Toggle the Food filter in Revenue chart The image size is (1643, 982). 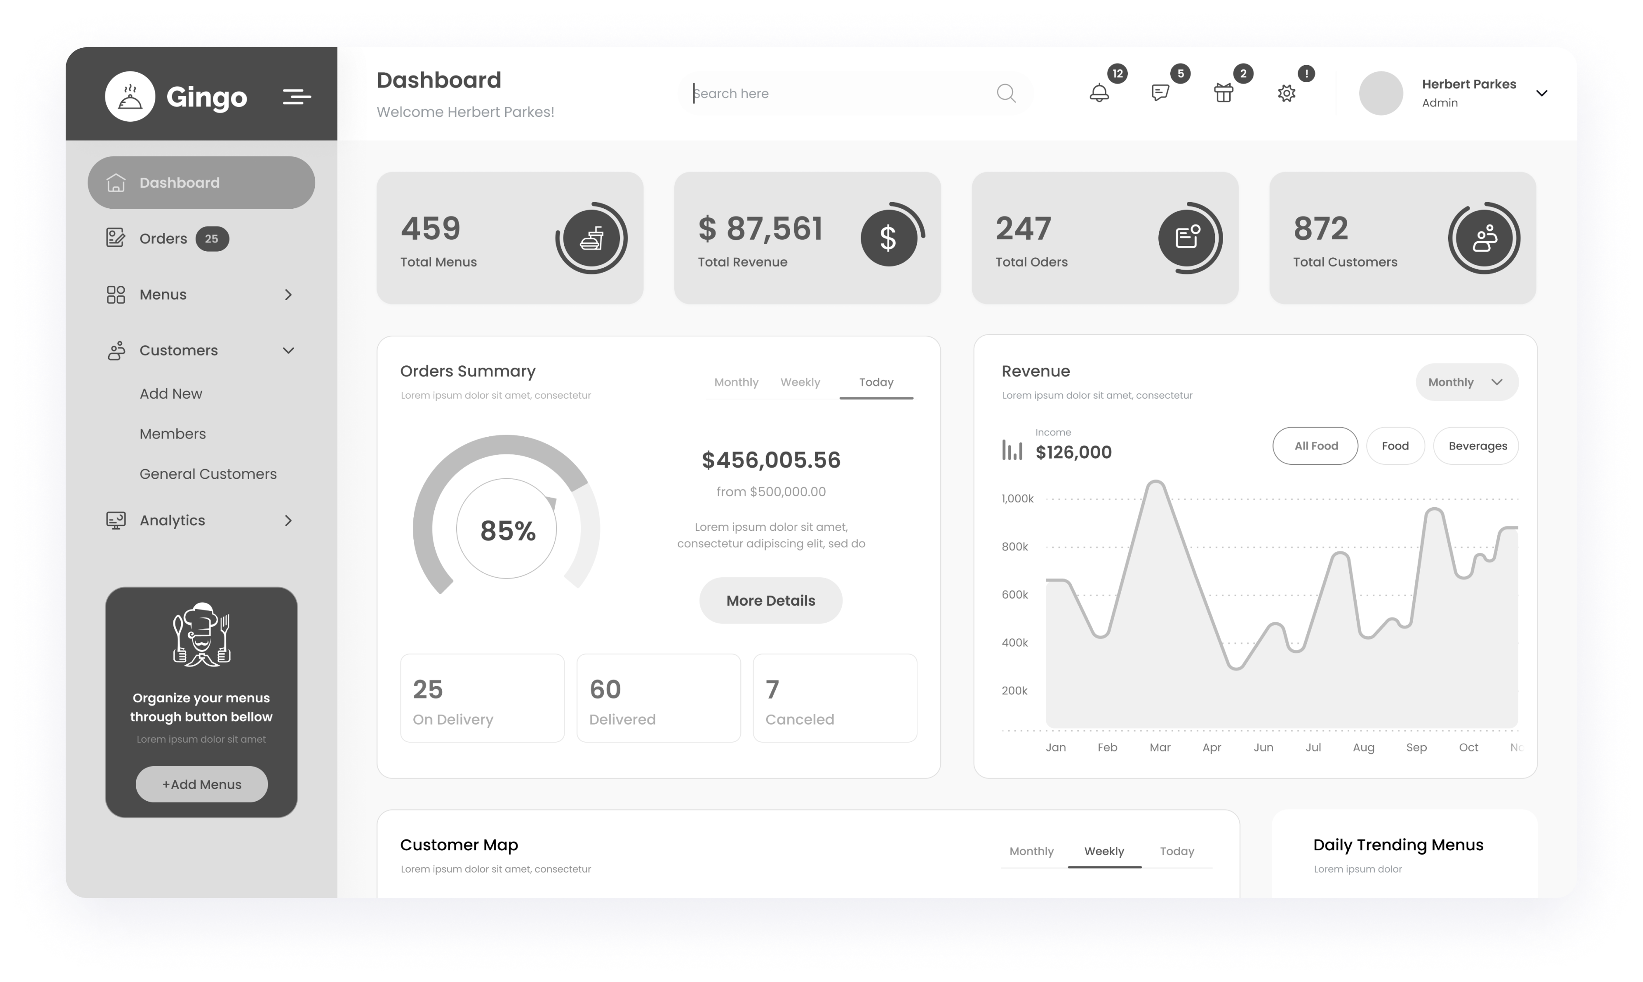[x=1394, y=445]
